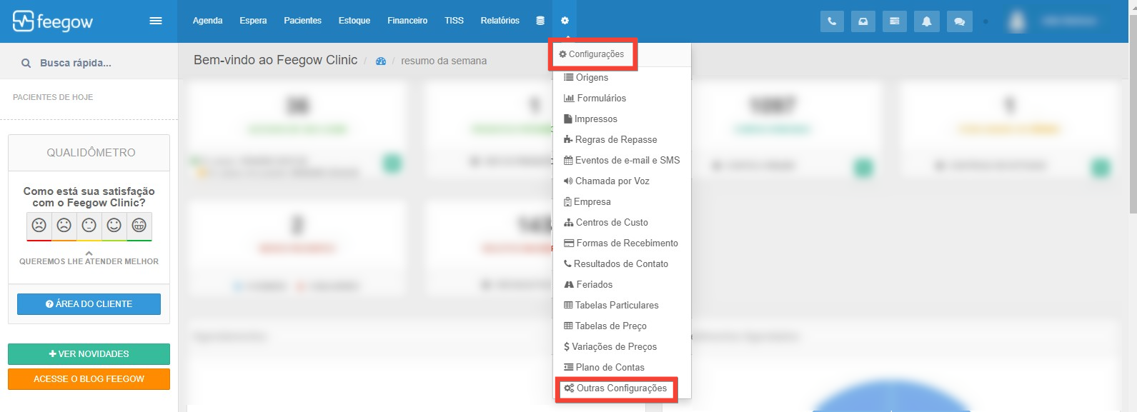Click the VER NOVIDADES button
The width and height of the screenshot is (1137, 412).
click(89, 354)
